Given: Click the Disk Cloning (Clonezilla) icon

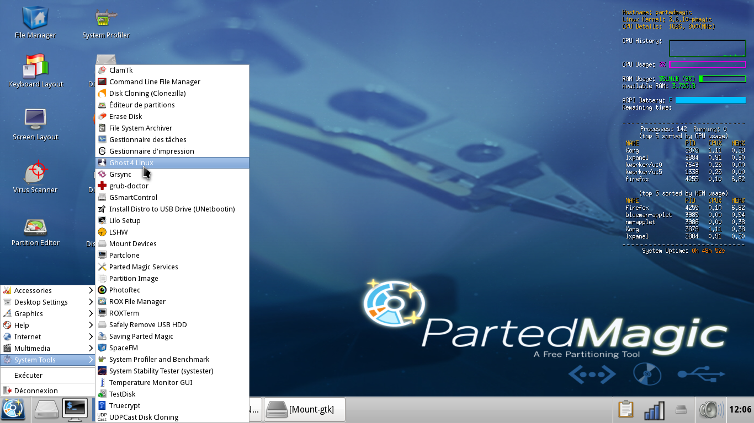Looking at the screenshot, I should pyautogui.click(x=102, y=93).
